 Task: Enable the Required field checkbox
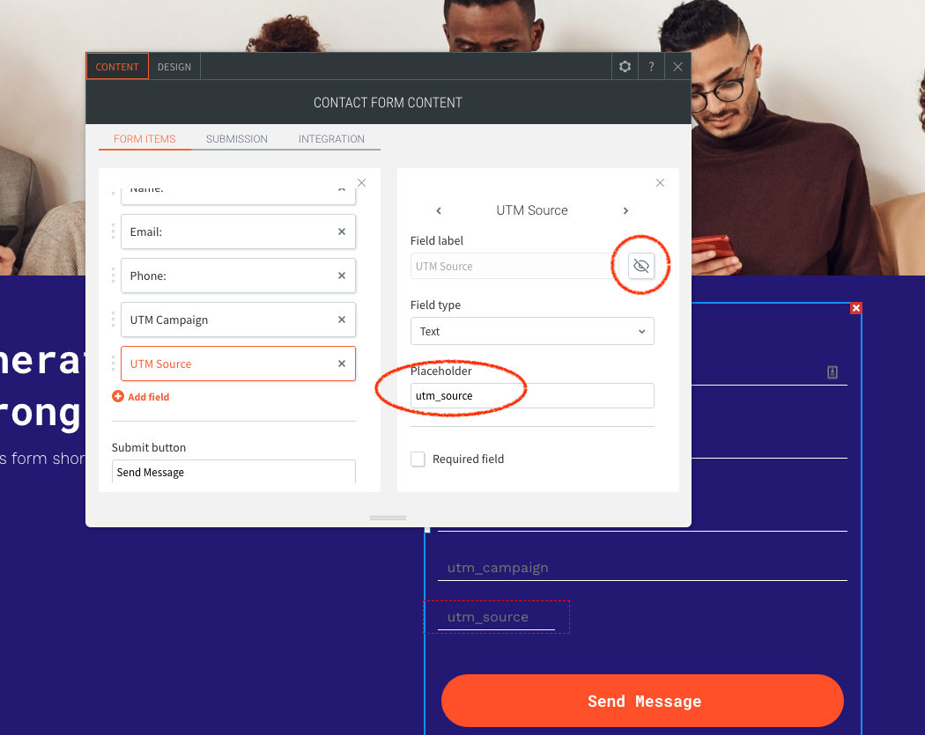click(418, 459)
